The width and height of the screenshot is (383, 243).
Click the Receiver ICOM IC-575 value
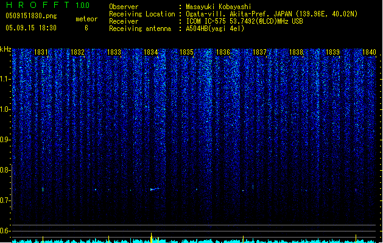(244, 21)
